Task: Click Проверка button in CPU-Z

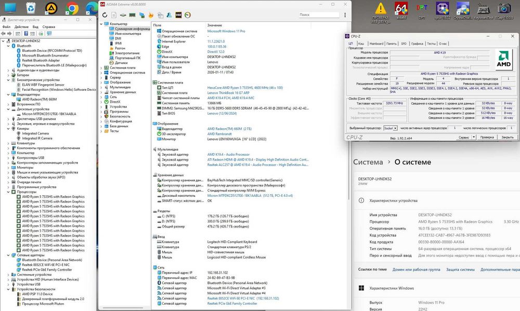Action: (487, 137)
